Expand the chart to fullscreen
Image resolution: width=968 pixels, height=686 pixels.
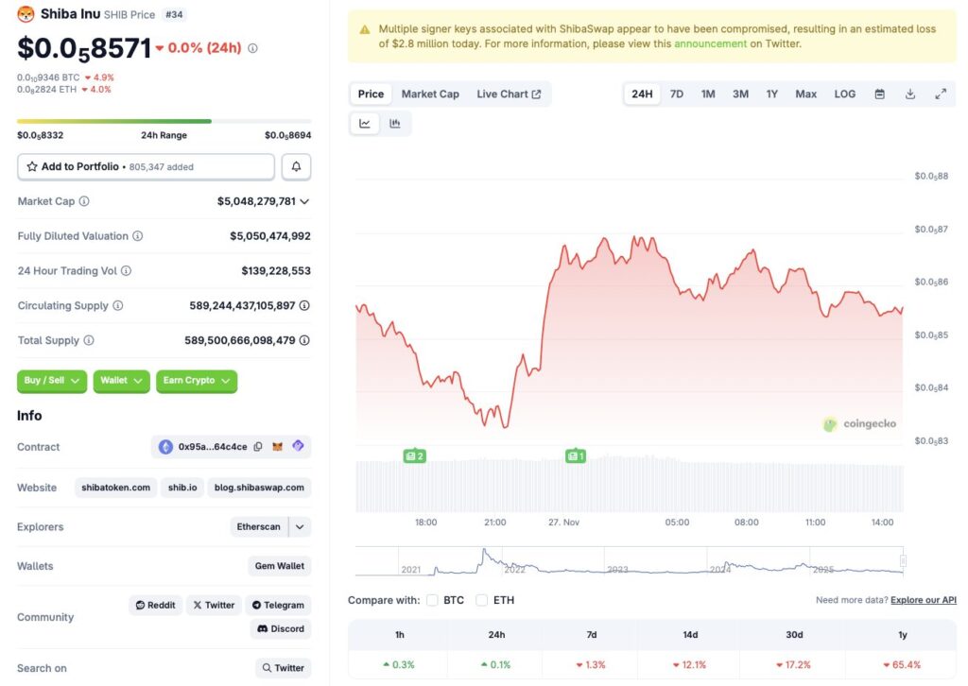point(941,94)
